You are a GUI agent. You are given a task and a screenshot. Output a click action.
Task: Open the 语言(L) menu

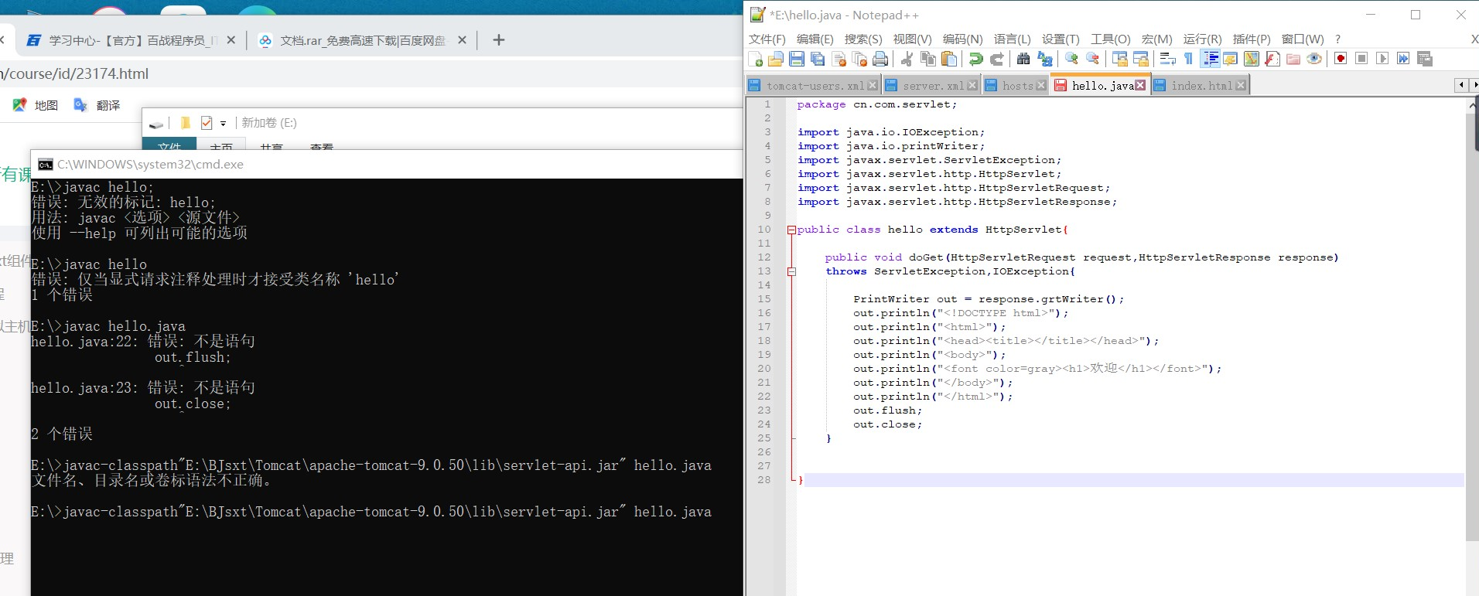tap(1012, 39)
